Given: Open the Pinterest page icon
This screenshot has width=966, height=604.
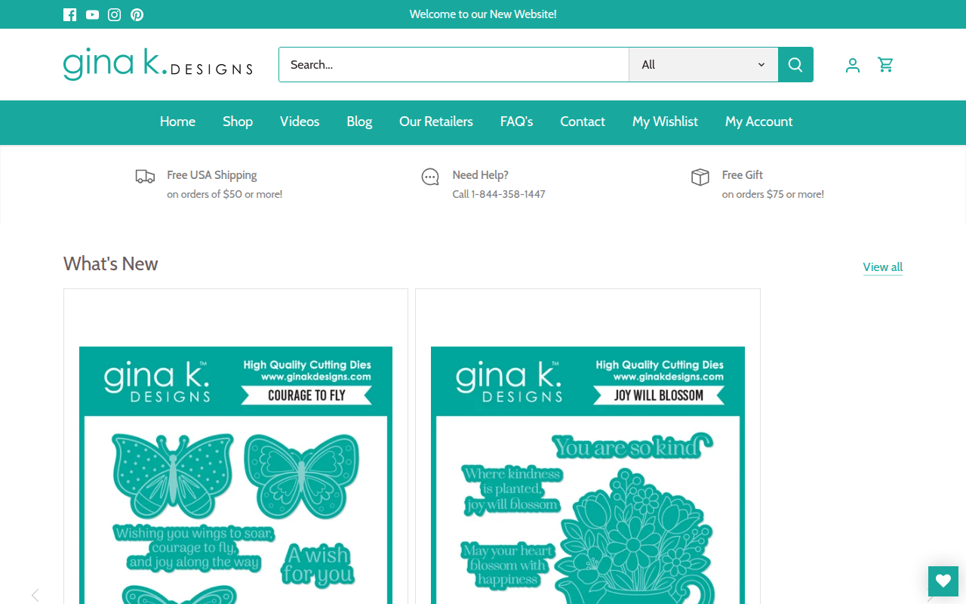Looking at the screenshot, I should click(137, 14).
